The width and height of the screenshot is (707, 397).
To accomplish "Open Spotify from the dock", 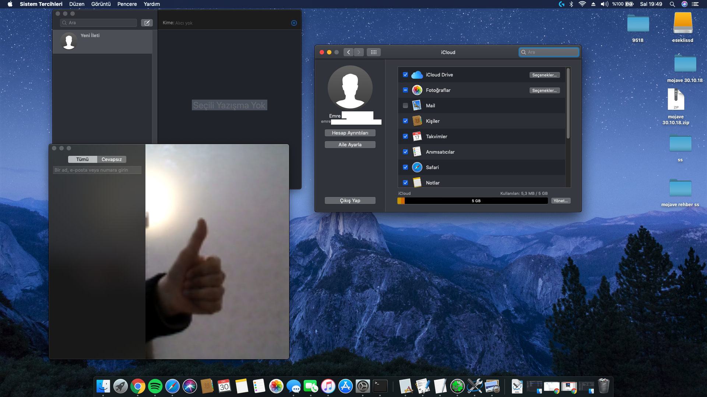I will [155, 386].
